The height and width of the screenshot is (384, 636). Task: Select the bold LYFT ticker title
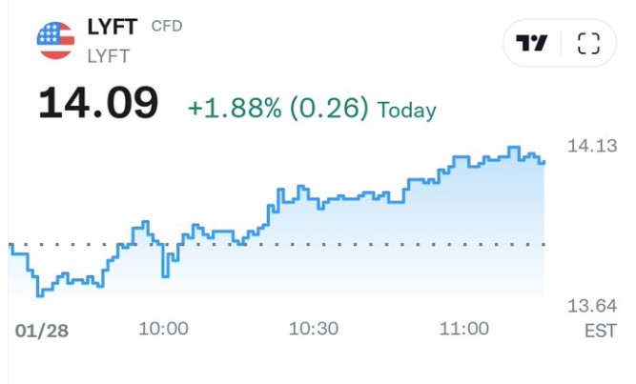[113, 28]
